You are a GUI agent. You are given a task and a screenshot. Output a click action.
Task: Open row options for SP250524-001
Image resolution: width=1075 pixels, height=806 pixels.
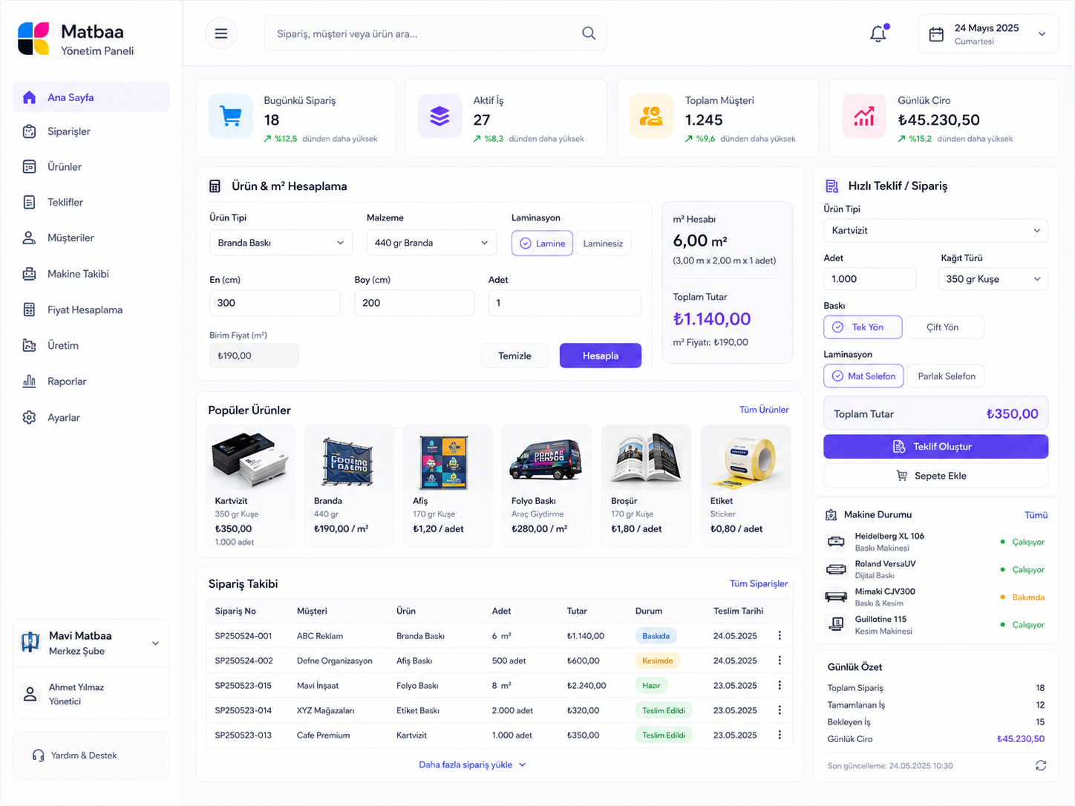tap(780, 635)
